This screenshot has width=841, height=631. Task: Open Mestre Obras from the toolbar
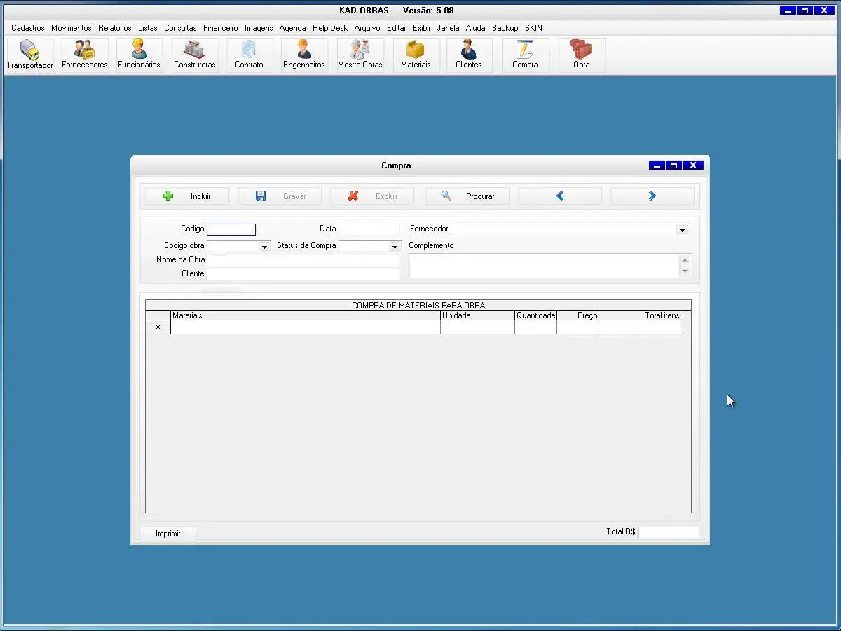tap(360, 55)
